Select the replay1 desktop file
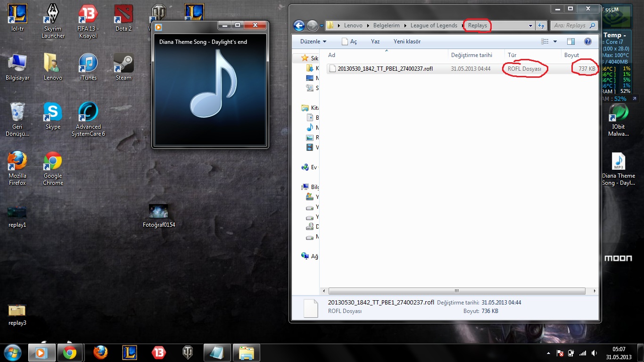The height and width of the screenshot is (362, 644). coord(17,216)
